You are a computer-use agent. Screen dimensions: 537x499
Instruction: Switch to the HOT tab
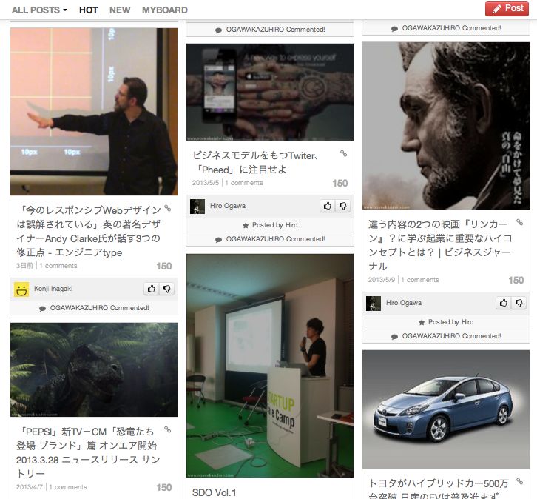(x=88, y=10)
